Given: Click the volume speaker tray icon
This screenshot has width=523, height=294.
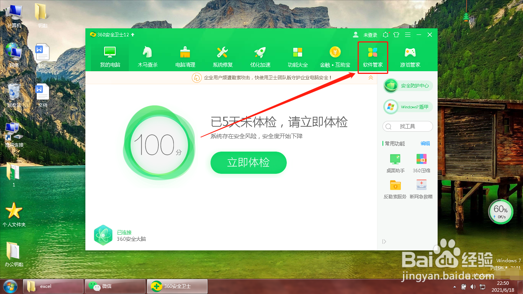Looking at the screenshot, I should (473, 286).
